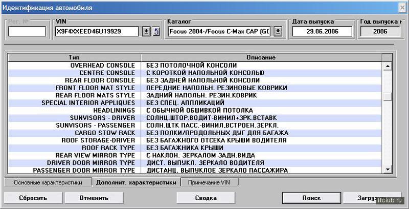Select PASSENGER DOOR MIRROR TYPE row
The height and width of the screenshot is (209, 409).
pos(195,171)
